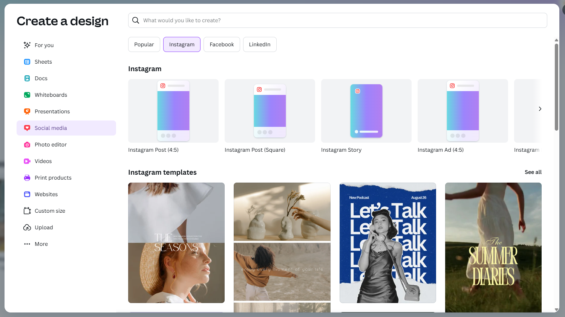This screenshot has height=317, width=565.
Task: Open The Summer Diaries template
Action: tap(493, 247)
